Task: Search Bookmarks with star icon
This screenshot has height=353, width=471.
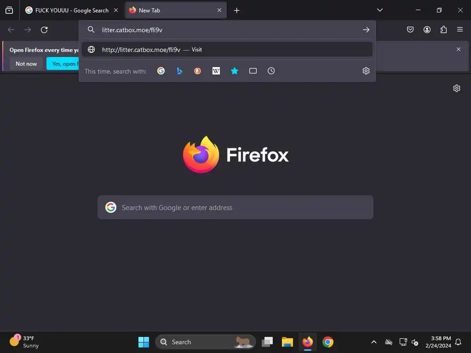Action: pyautogui.click(x=235, y=71)
